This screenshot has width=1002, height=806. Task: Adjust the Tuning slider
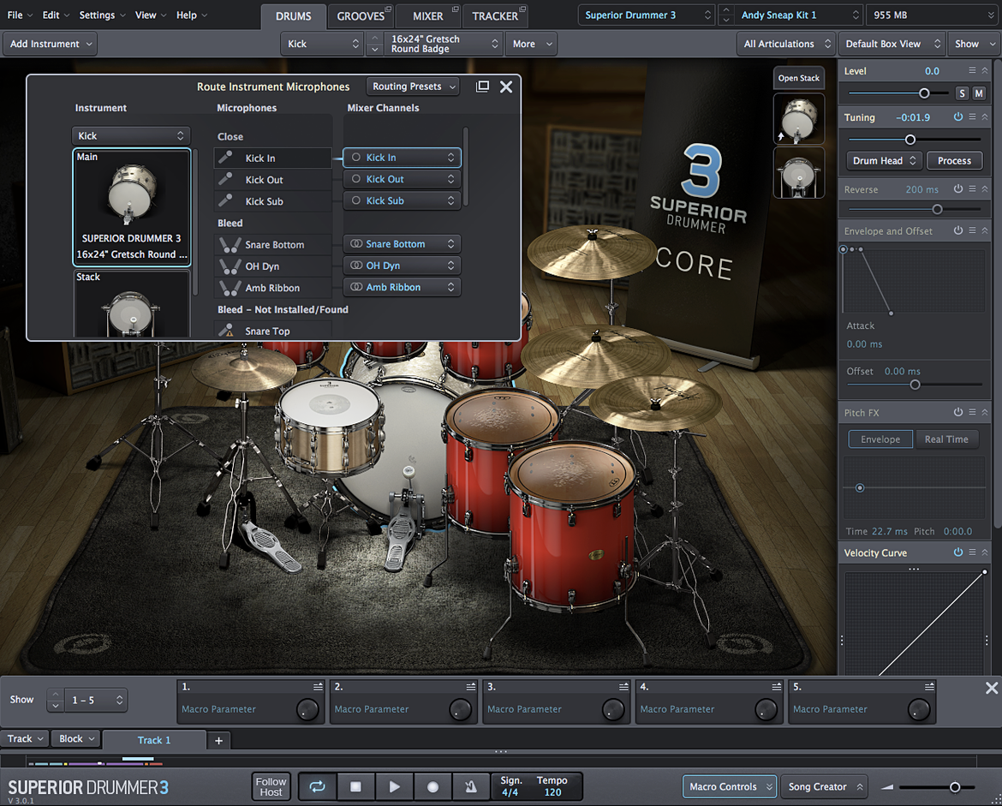pos(910,140)
